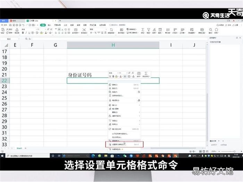Click the AutoSum sigma icon in ribbon
This screenshot has width=243, height=182.
tap(143, 29)
